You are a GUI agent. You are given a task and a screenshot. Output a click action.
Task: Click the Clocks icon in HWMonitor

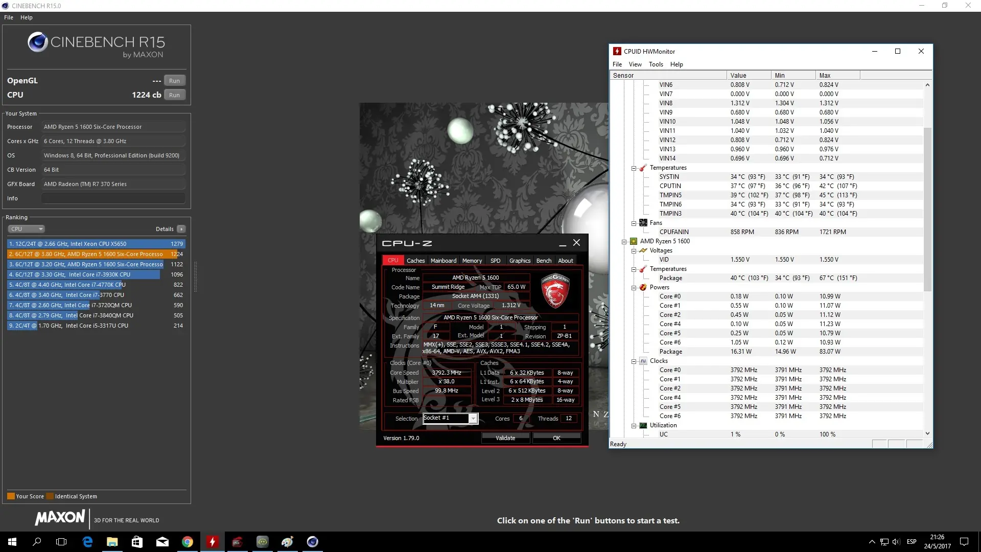pyautogui.click(x=643, y=361)
